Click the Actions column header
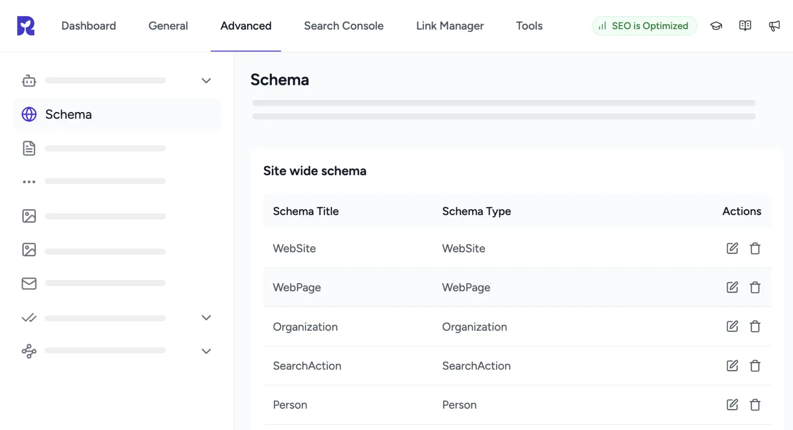The image size is (793, 430). point(742,211)
